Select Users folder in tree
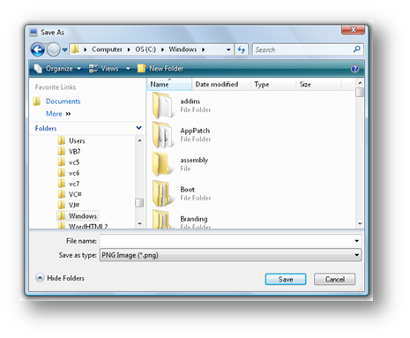The image size is (410, 338). pos(77,141)
